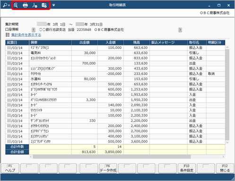235x181 pixels.
Task: Select the ﾊﾟｿｺﾝWEBﾃｽｸﾘﾖｳ row
Action: (x=115, y=100)
